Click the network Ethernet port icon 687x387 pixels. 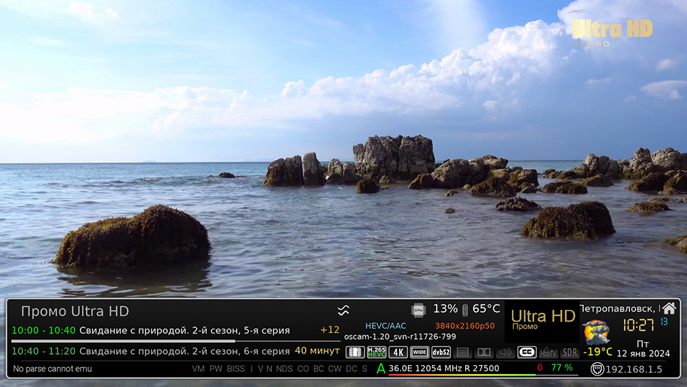tap(597, 369)
